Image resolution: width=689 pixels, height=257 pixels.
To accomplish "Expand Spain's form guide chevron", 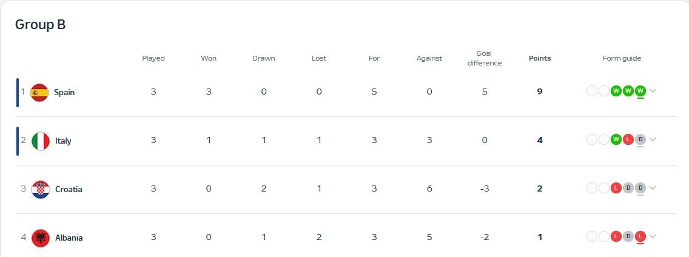I will click(x=653, y=92).
